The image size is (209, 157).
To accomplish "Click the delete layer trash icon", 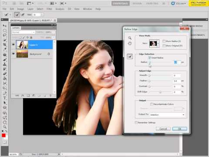I will tap(51, 96).
